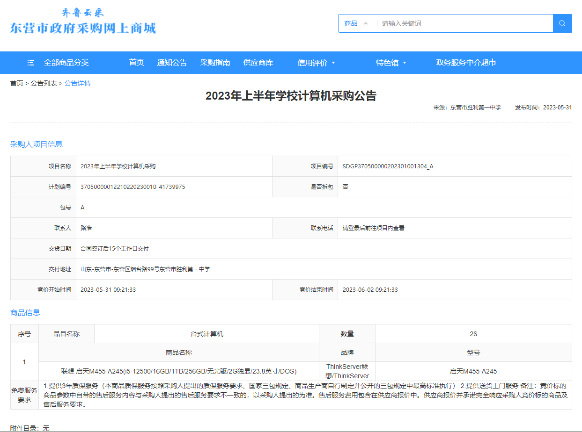The width and height of the screenshot is (582, 432).
Task: Open the 全部商品分类 menu
Action: [x=66, y=63]
